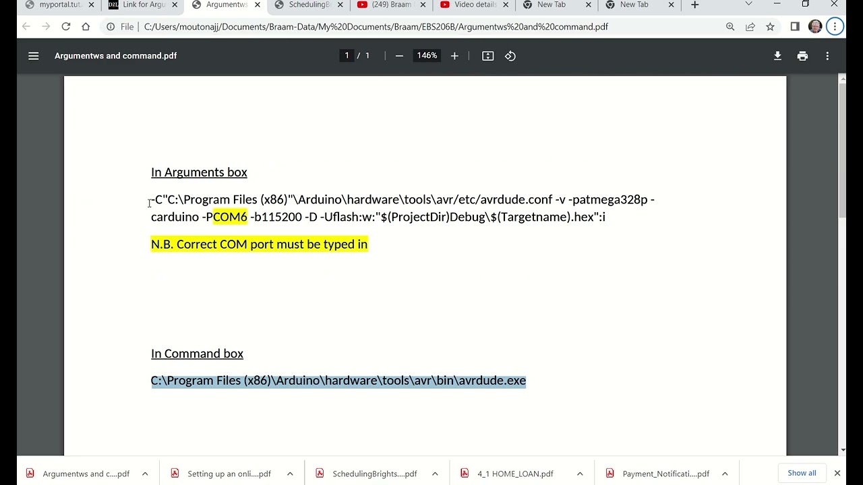Click the PDF page number field
Screen dimensions: 863x485
[x=347, y=56]
